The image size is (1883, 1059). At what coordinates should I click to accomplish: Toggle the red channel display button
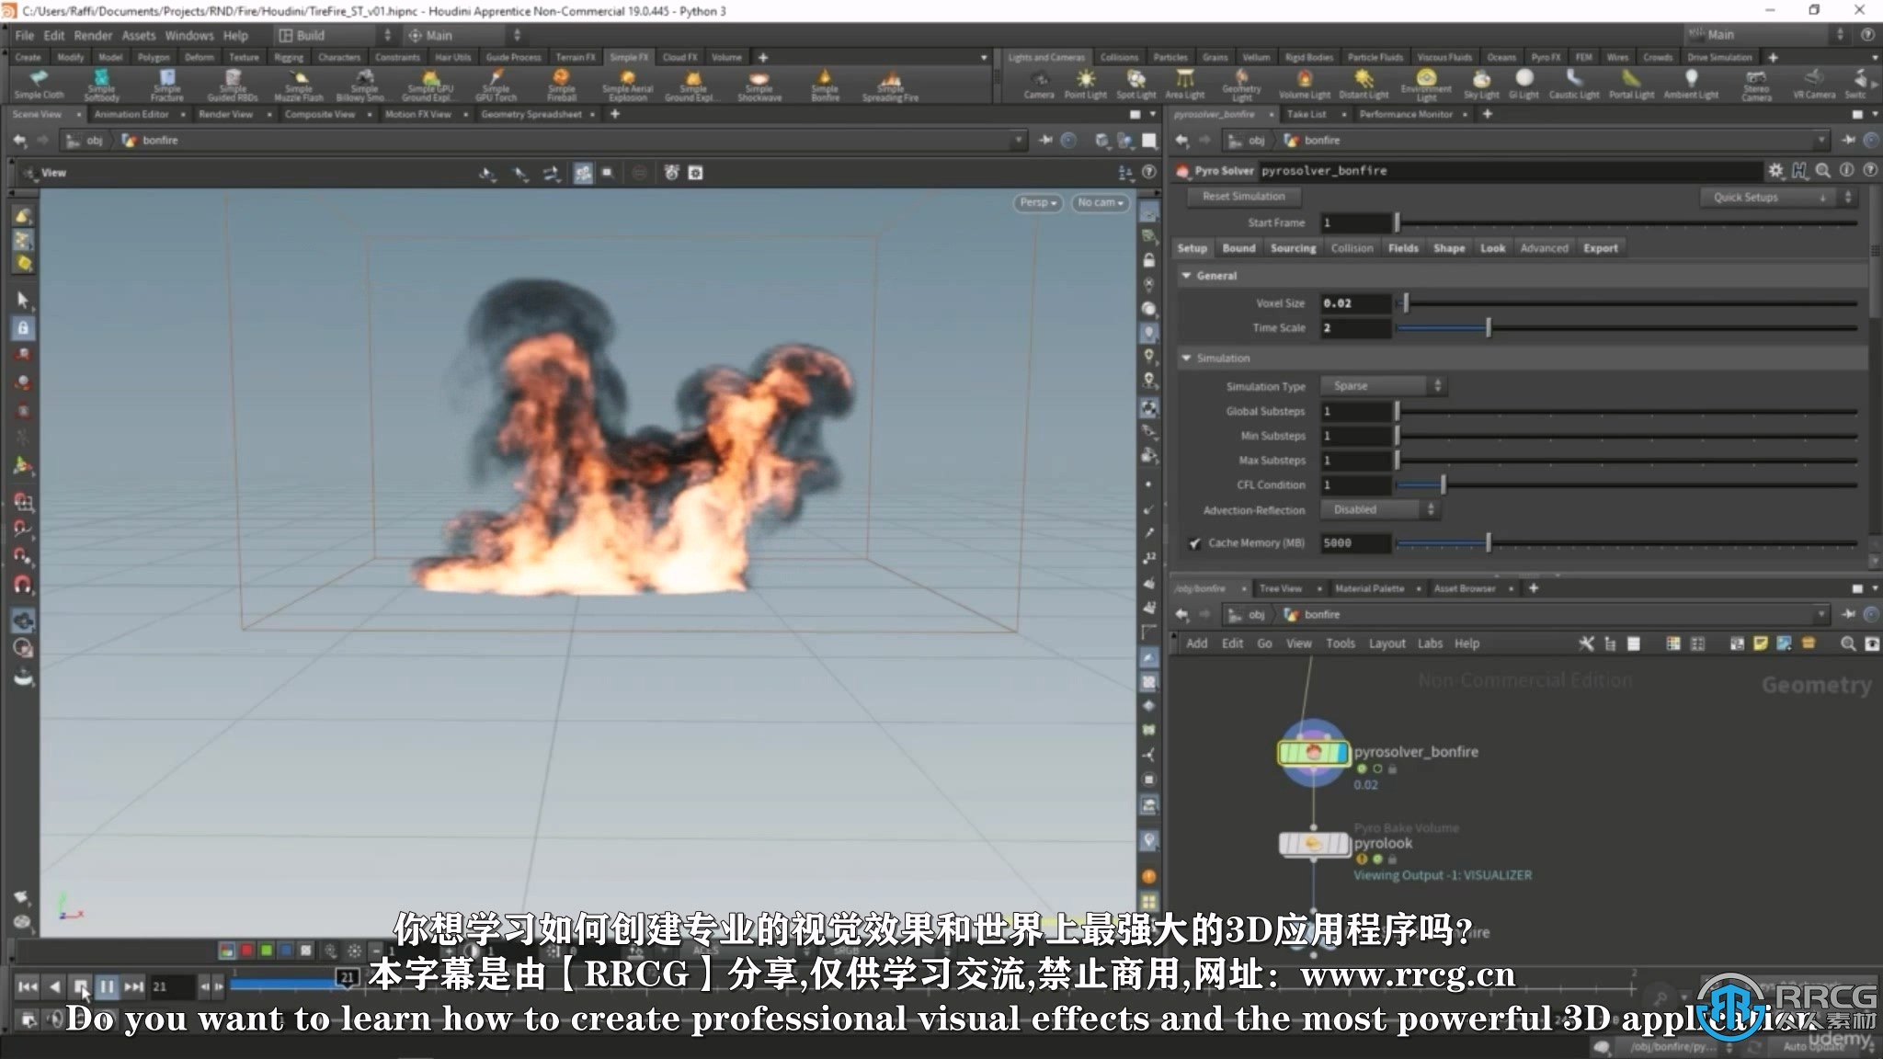click(246, 951)
